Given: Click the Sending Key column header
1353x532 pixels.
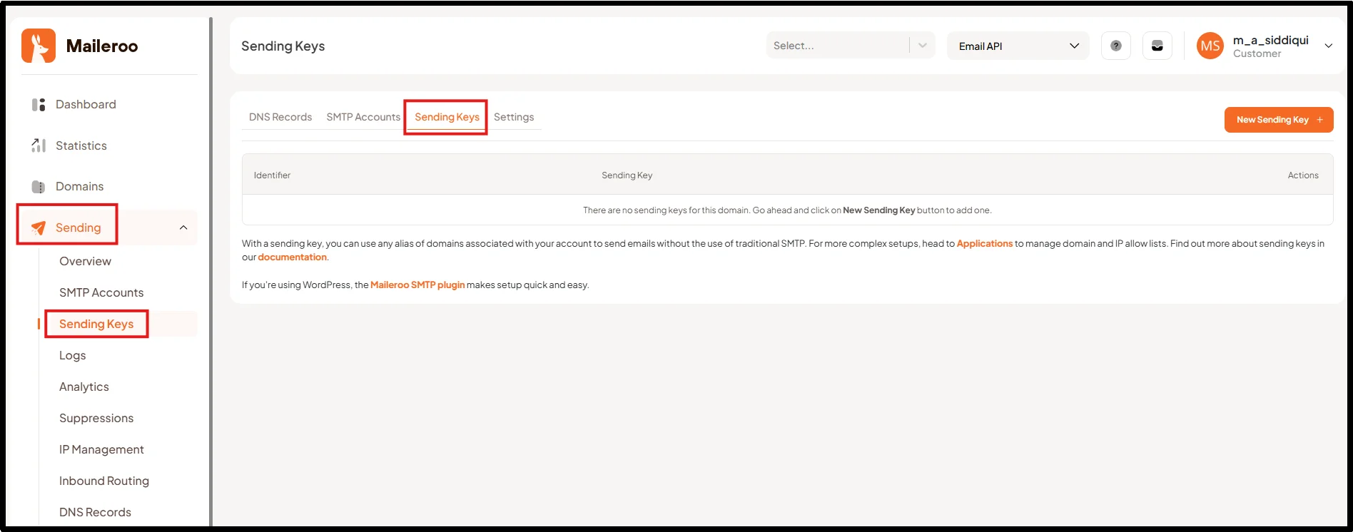Looking at the screenshot, I should click(x=627, y=175).
